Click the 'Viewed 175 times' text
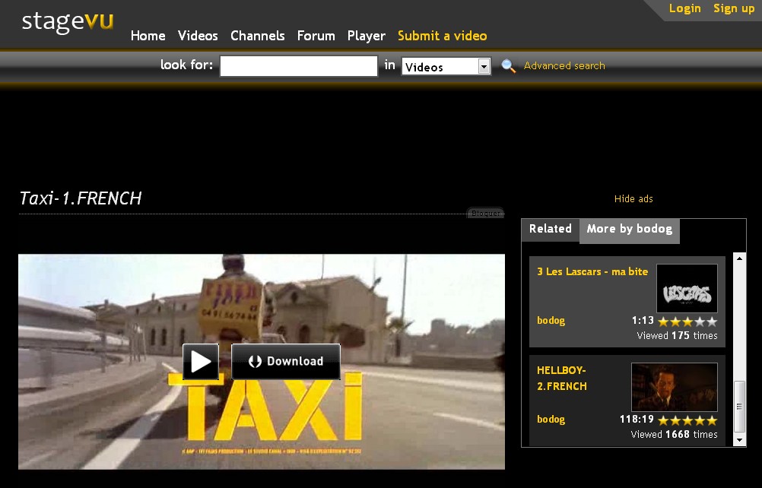Image resolution: width=762 pixels, height=488 pixels. [x=677, y=335]
